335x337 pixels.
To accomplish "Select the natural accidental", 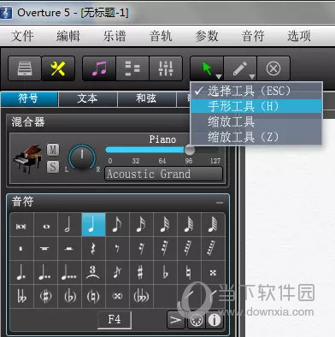I will [189, 272].
